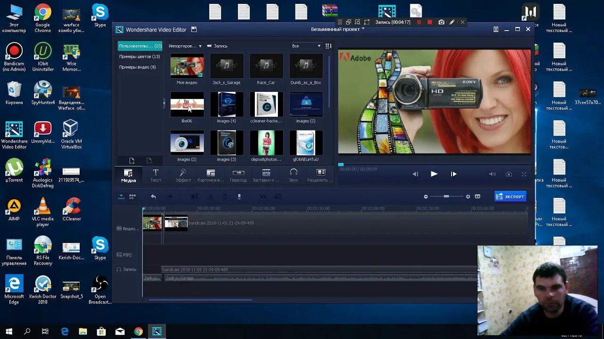Click the edit clip icon

tap(194, 196)
